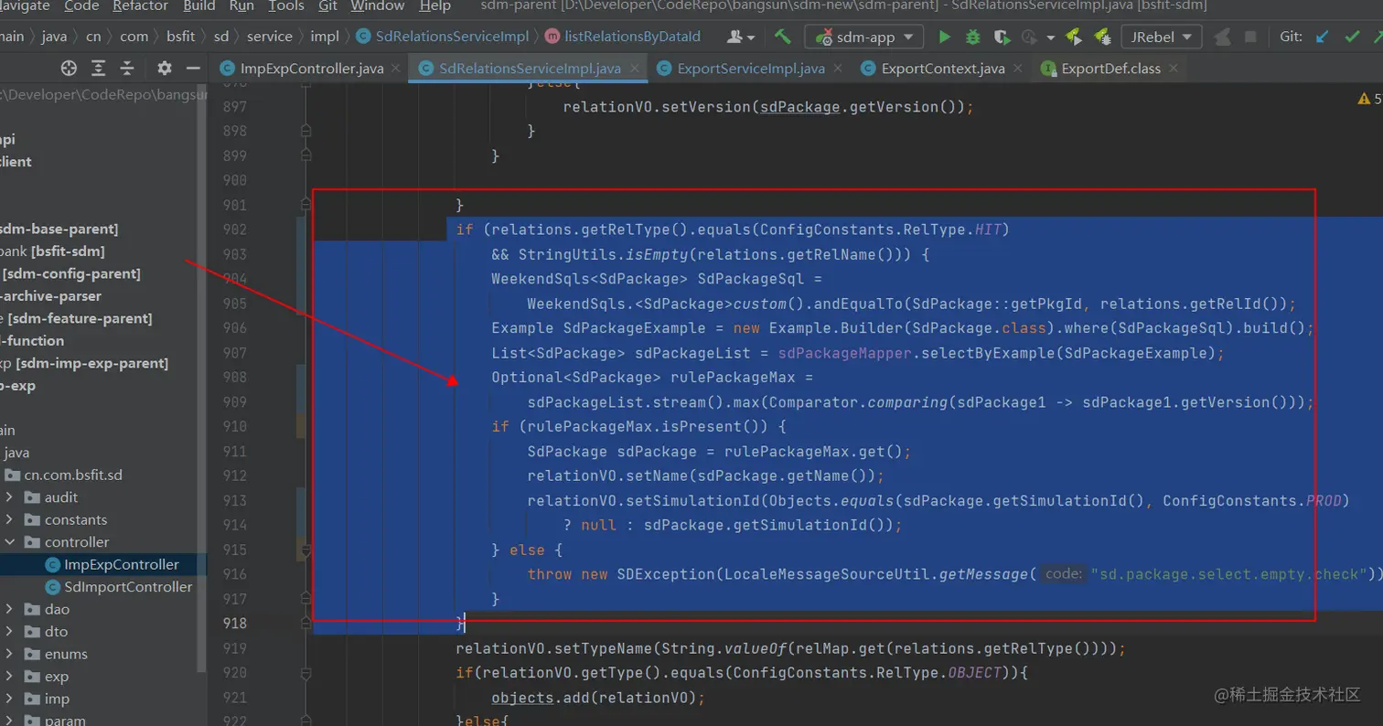The image size is (1383, 726).
Task: Click the Build Project hammer icon
Action: pos(782,37)
